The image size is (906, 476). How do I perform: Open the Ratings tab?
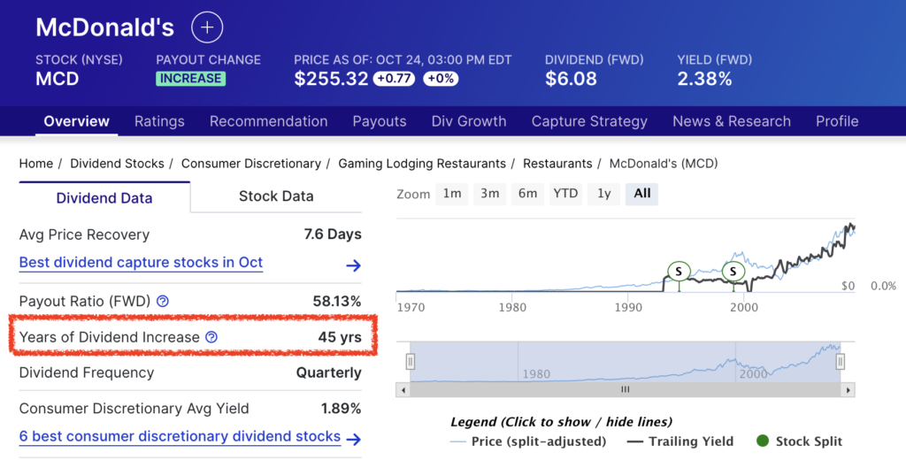click(x=159, y=121)
